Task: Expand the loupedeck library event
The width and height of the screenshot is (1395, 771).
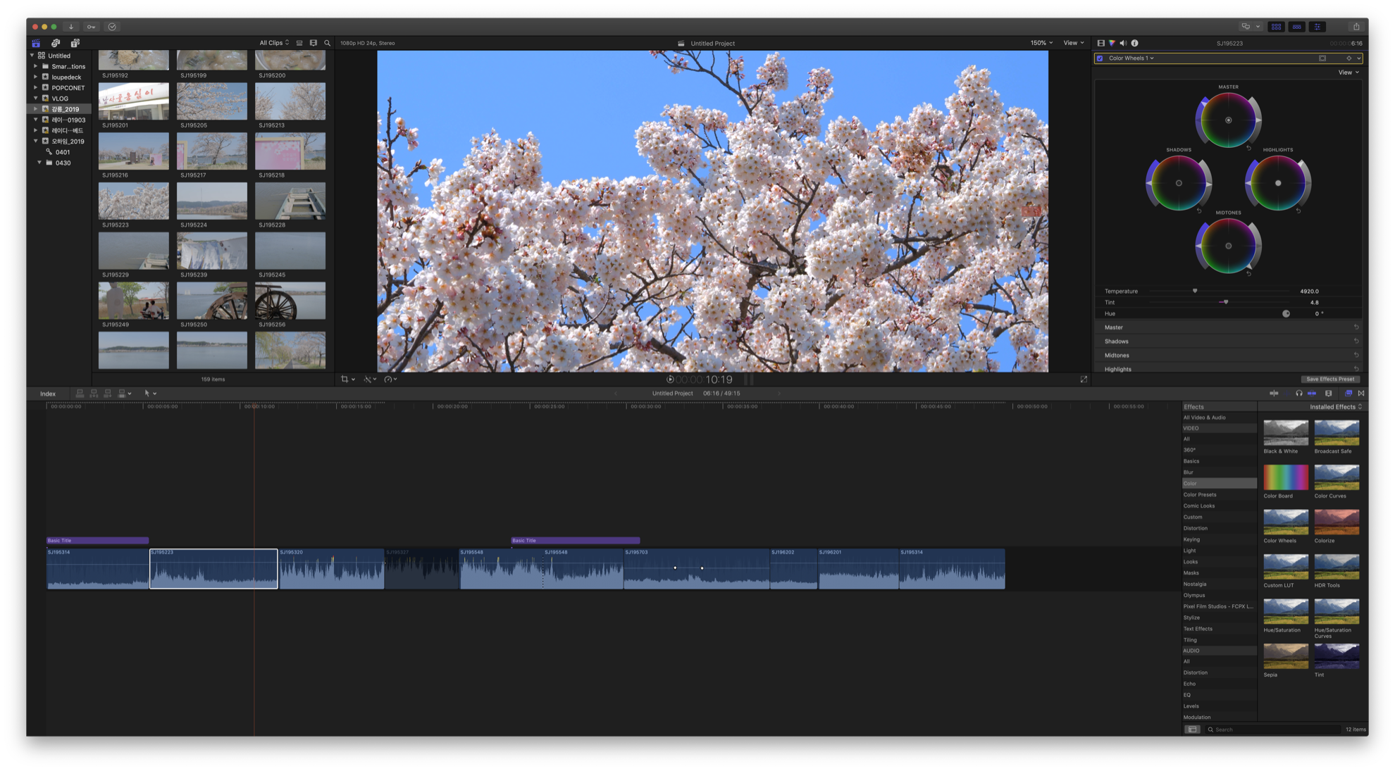Action: pyautogui.click(x=35, y=77)
